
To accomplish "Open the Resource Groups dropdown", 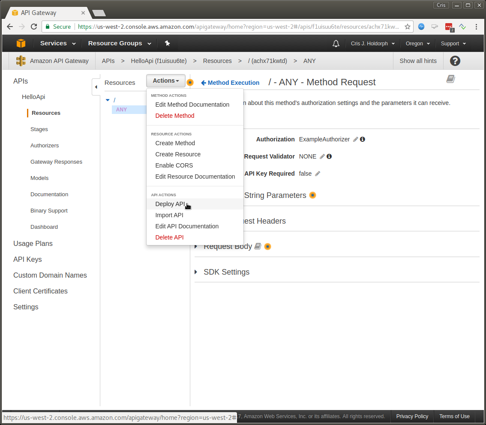I will pyautogui.click(x=120, y=43).
